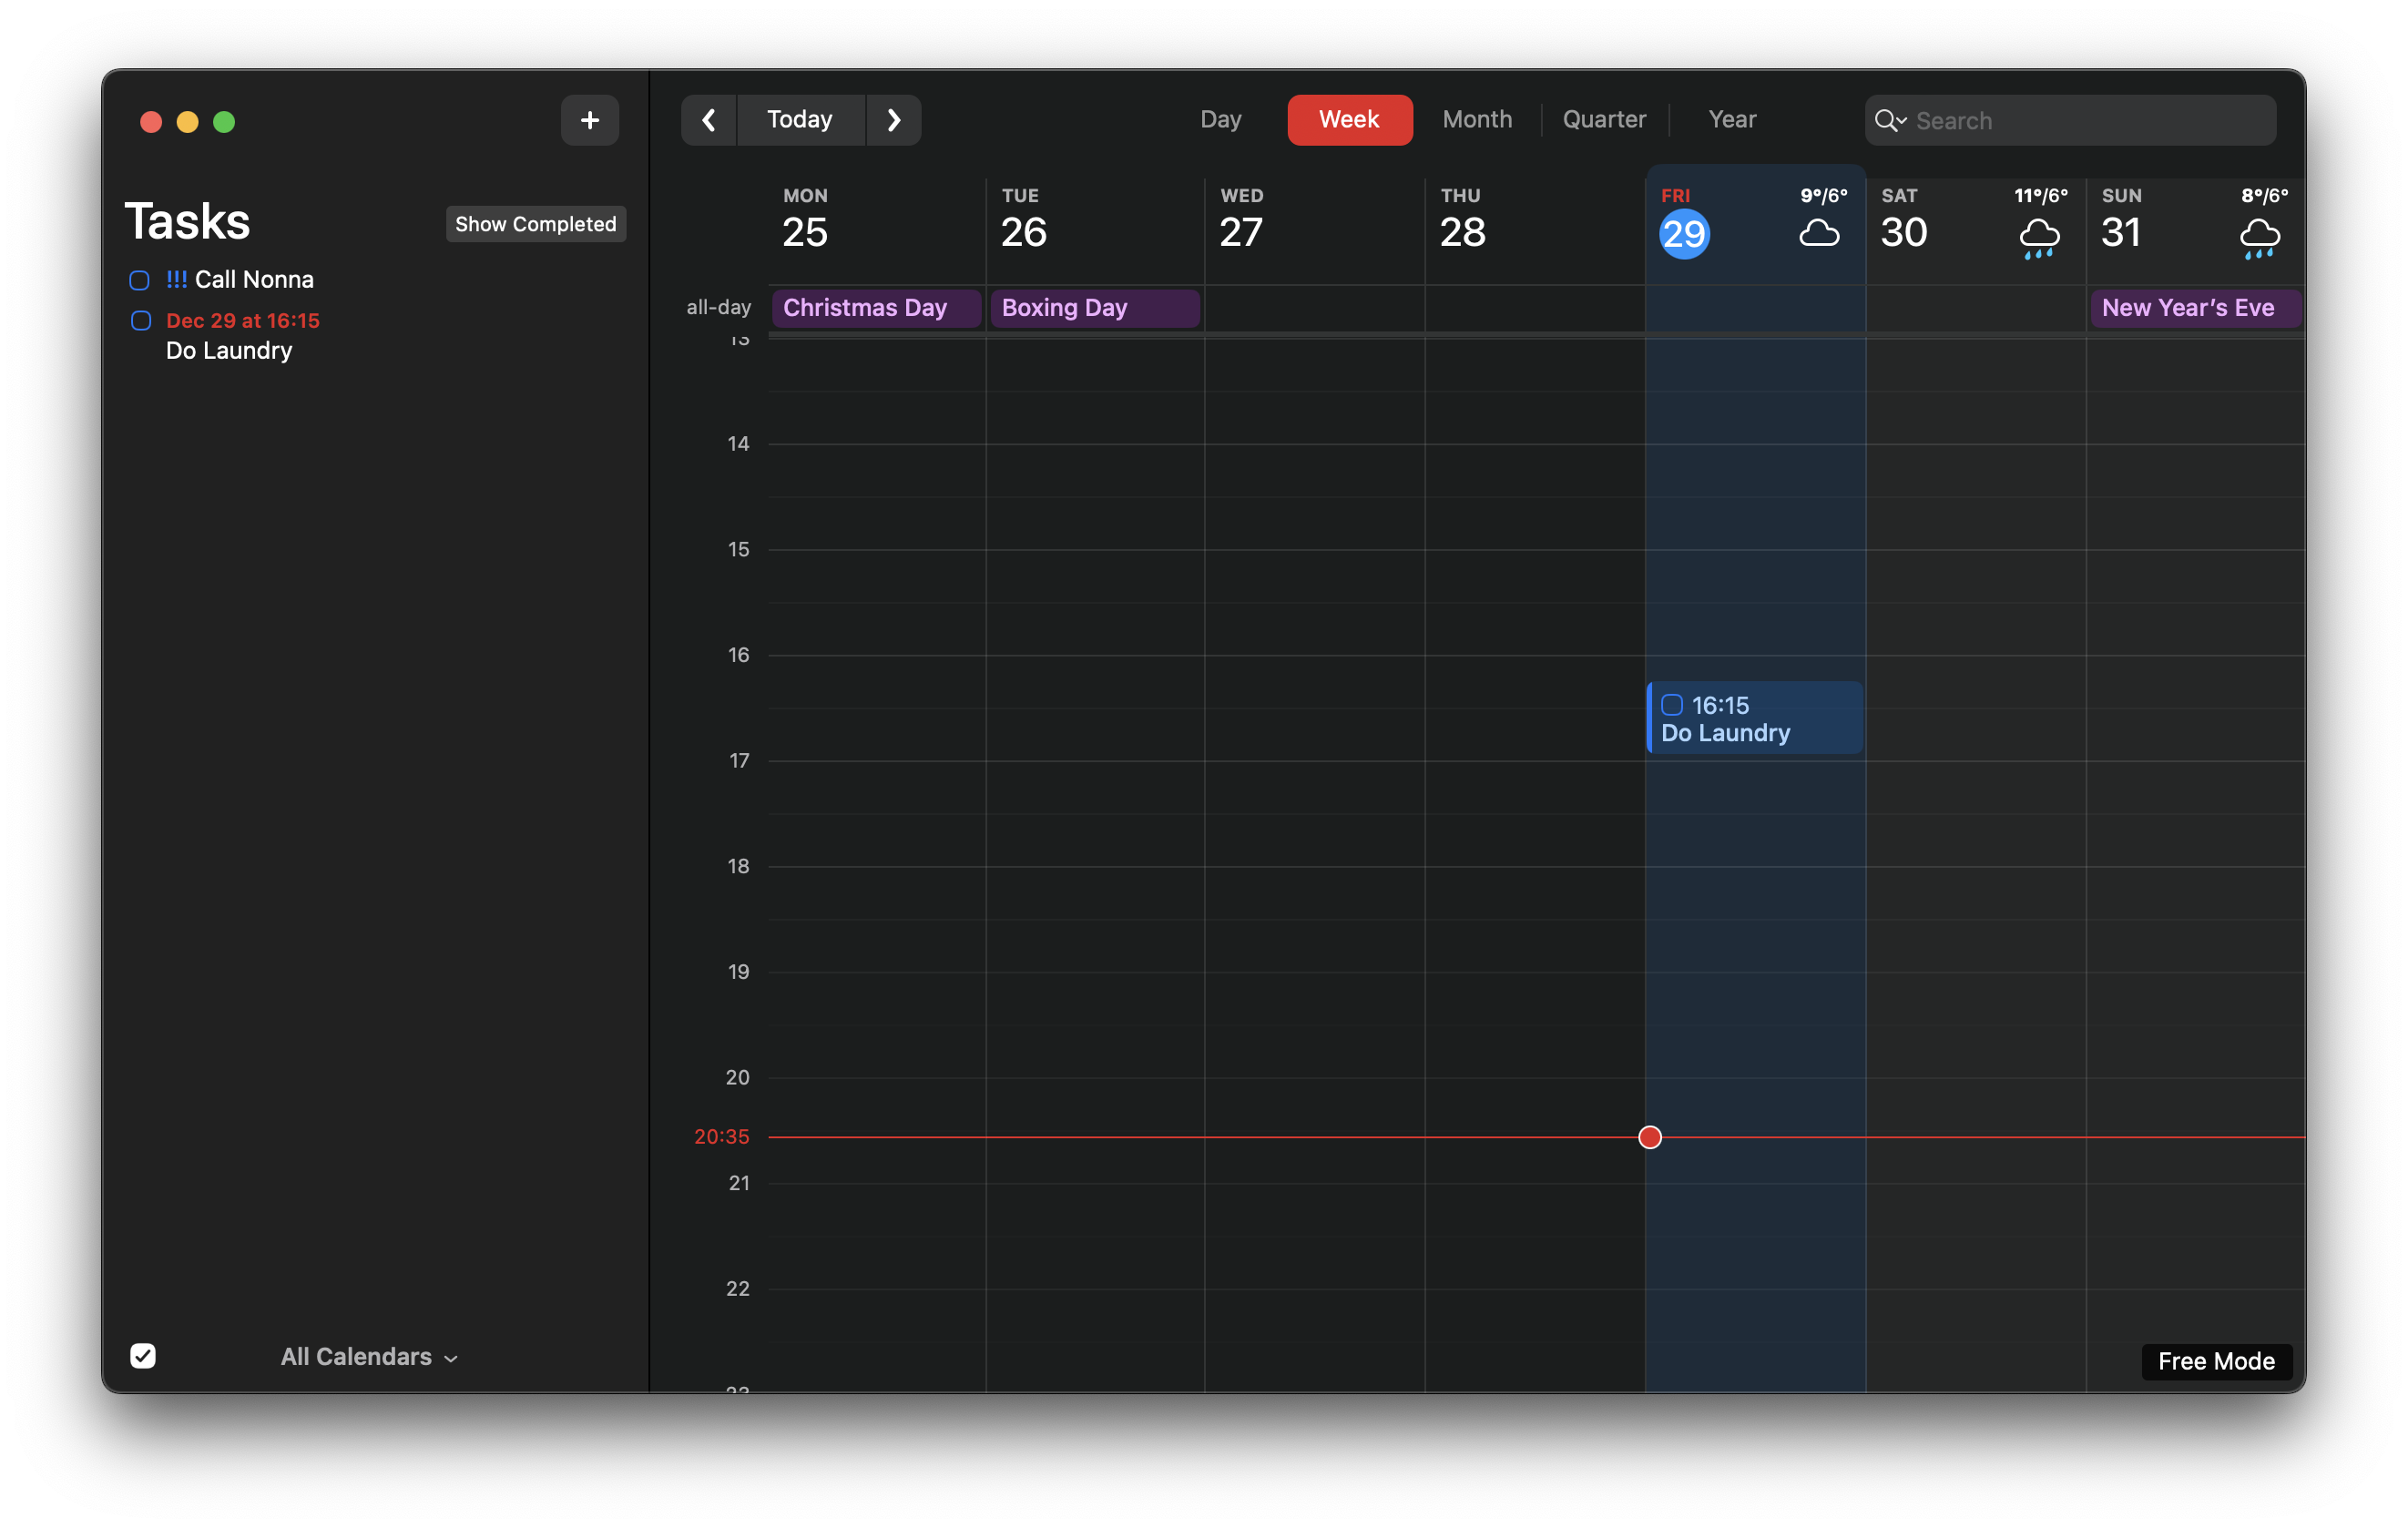The height and width of the screenshot is (1528, 2408).
Task: Mark Do Laundry complete in the Tasks sidebar
Action: (x=140, y=320)
